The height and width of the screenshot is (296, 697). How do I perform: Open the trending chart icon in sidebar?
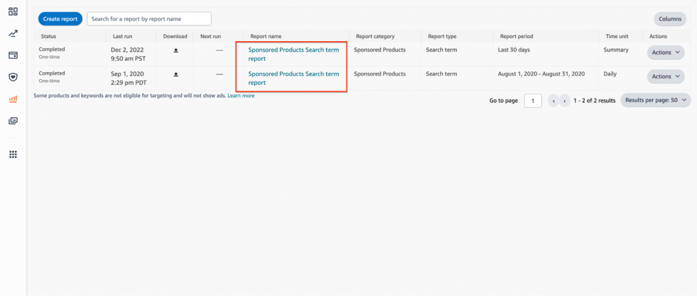click(x=13, y=34)
